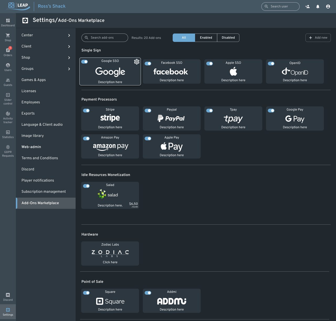Open Google SSO gear settings icon

[x=137, y=62]
